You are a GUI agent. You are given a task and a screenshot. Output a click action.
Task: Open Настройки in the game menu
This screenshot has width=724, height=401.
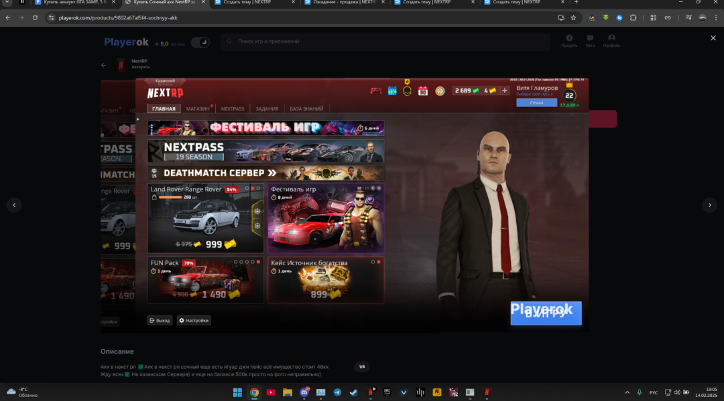tap(194, 321)
